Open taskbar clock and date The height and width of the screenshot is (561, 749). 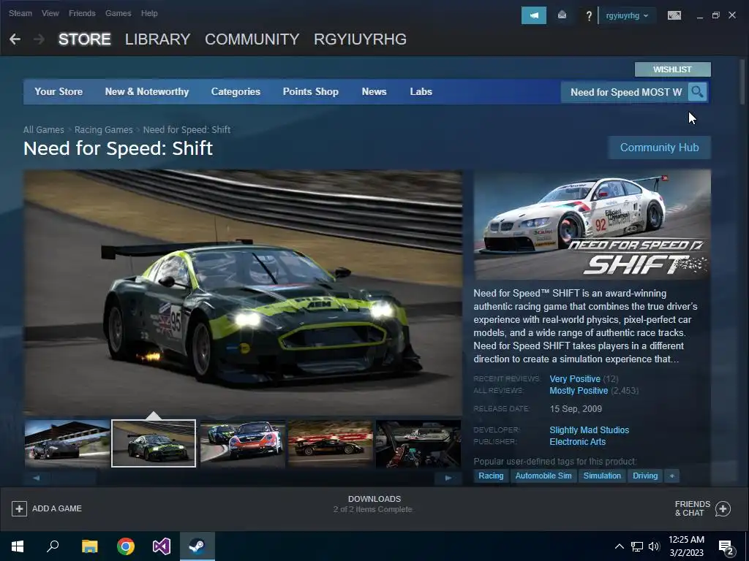tap(686, 546)
